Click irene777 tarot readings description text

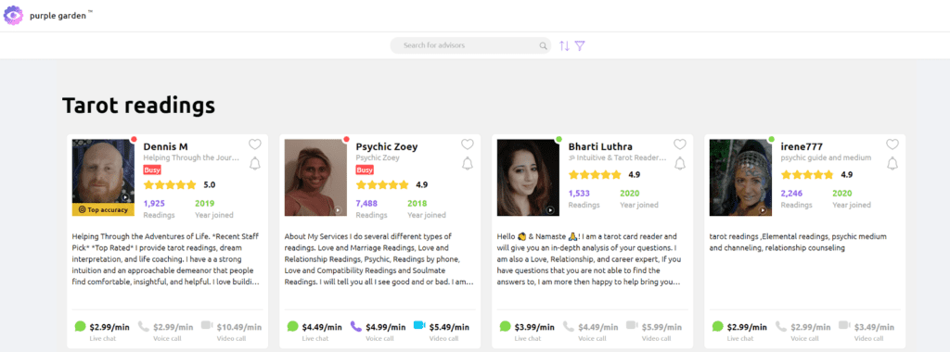click(x=798, y=242)
